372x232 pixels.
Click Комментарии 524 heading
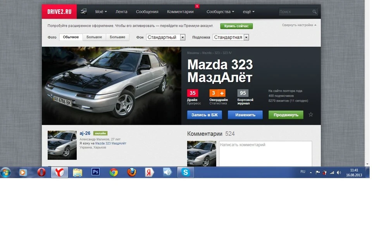tap(211, 134)
